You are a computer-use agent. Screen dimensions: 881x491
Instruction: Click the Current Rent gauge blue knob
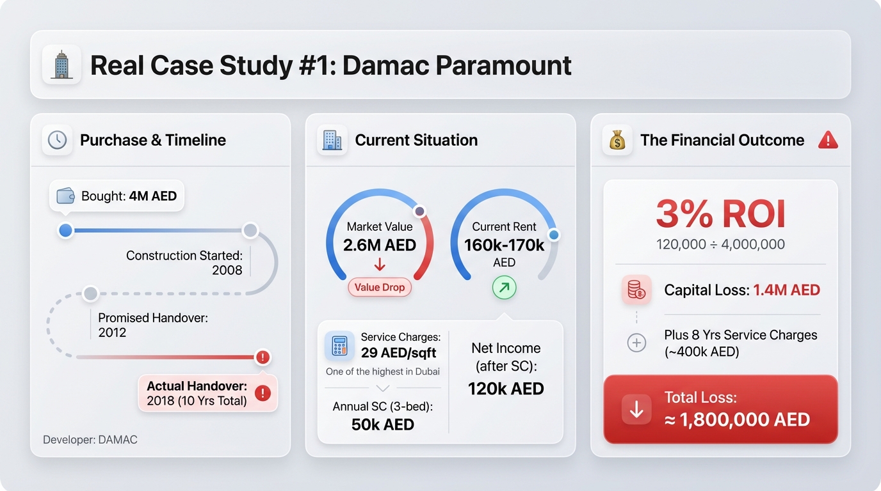pyautogui.click(x=554, y=235)
